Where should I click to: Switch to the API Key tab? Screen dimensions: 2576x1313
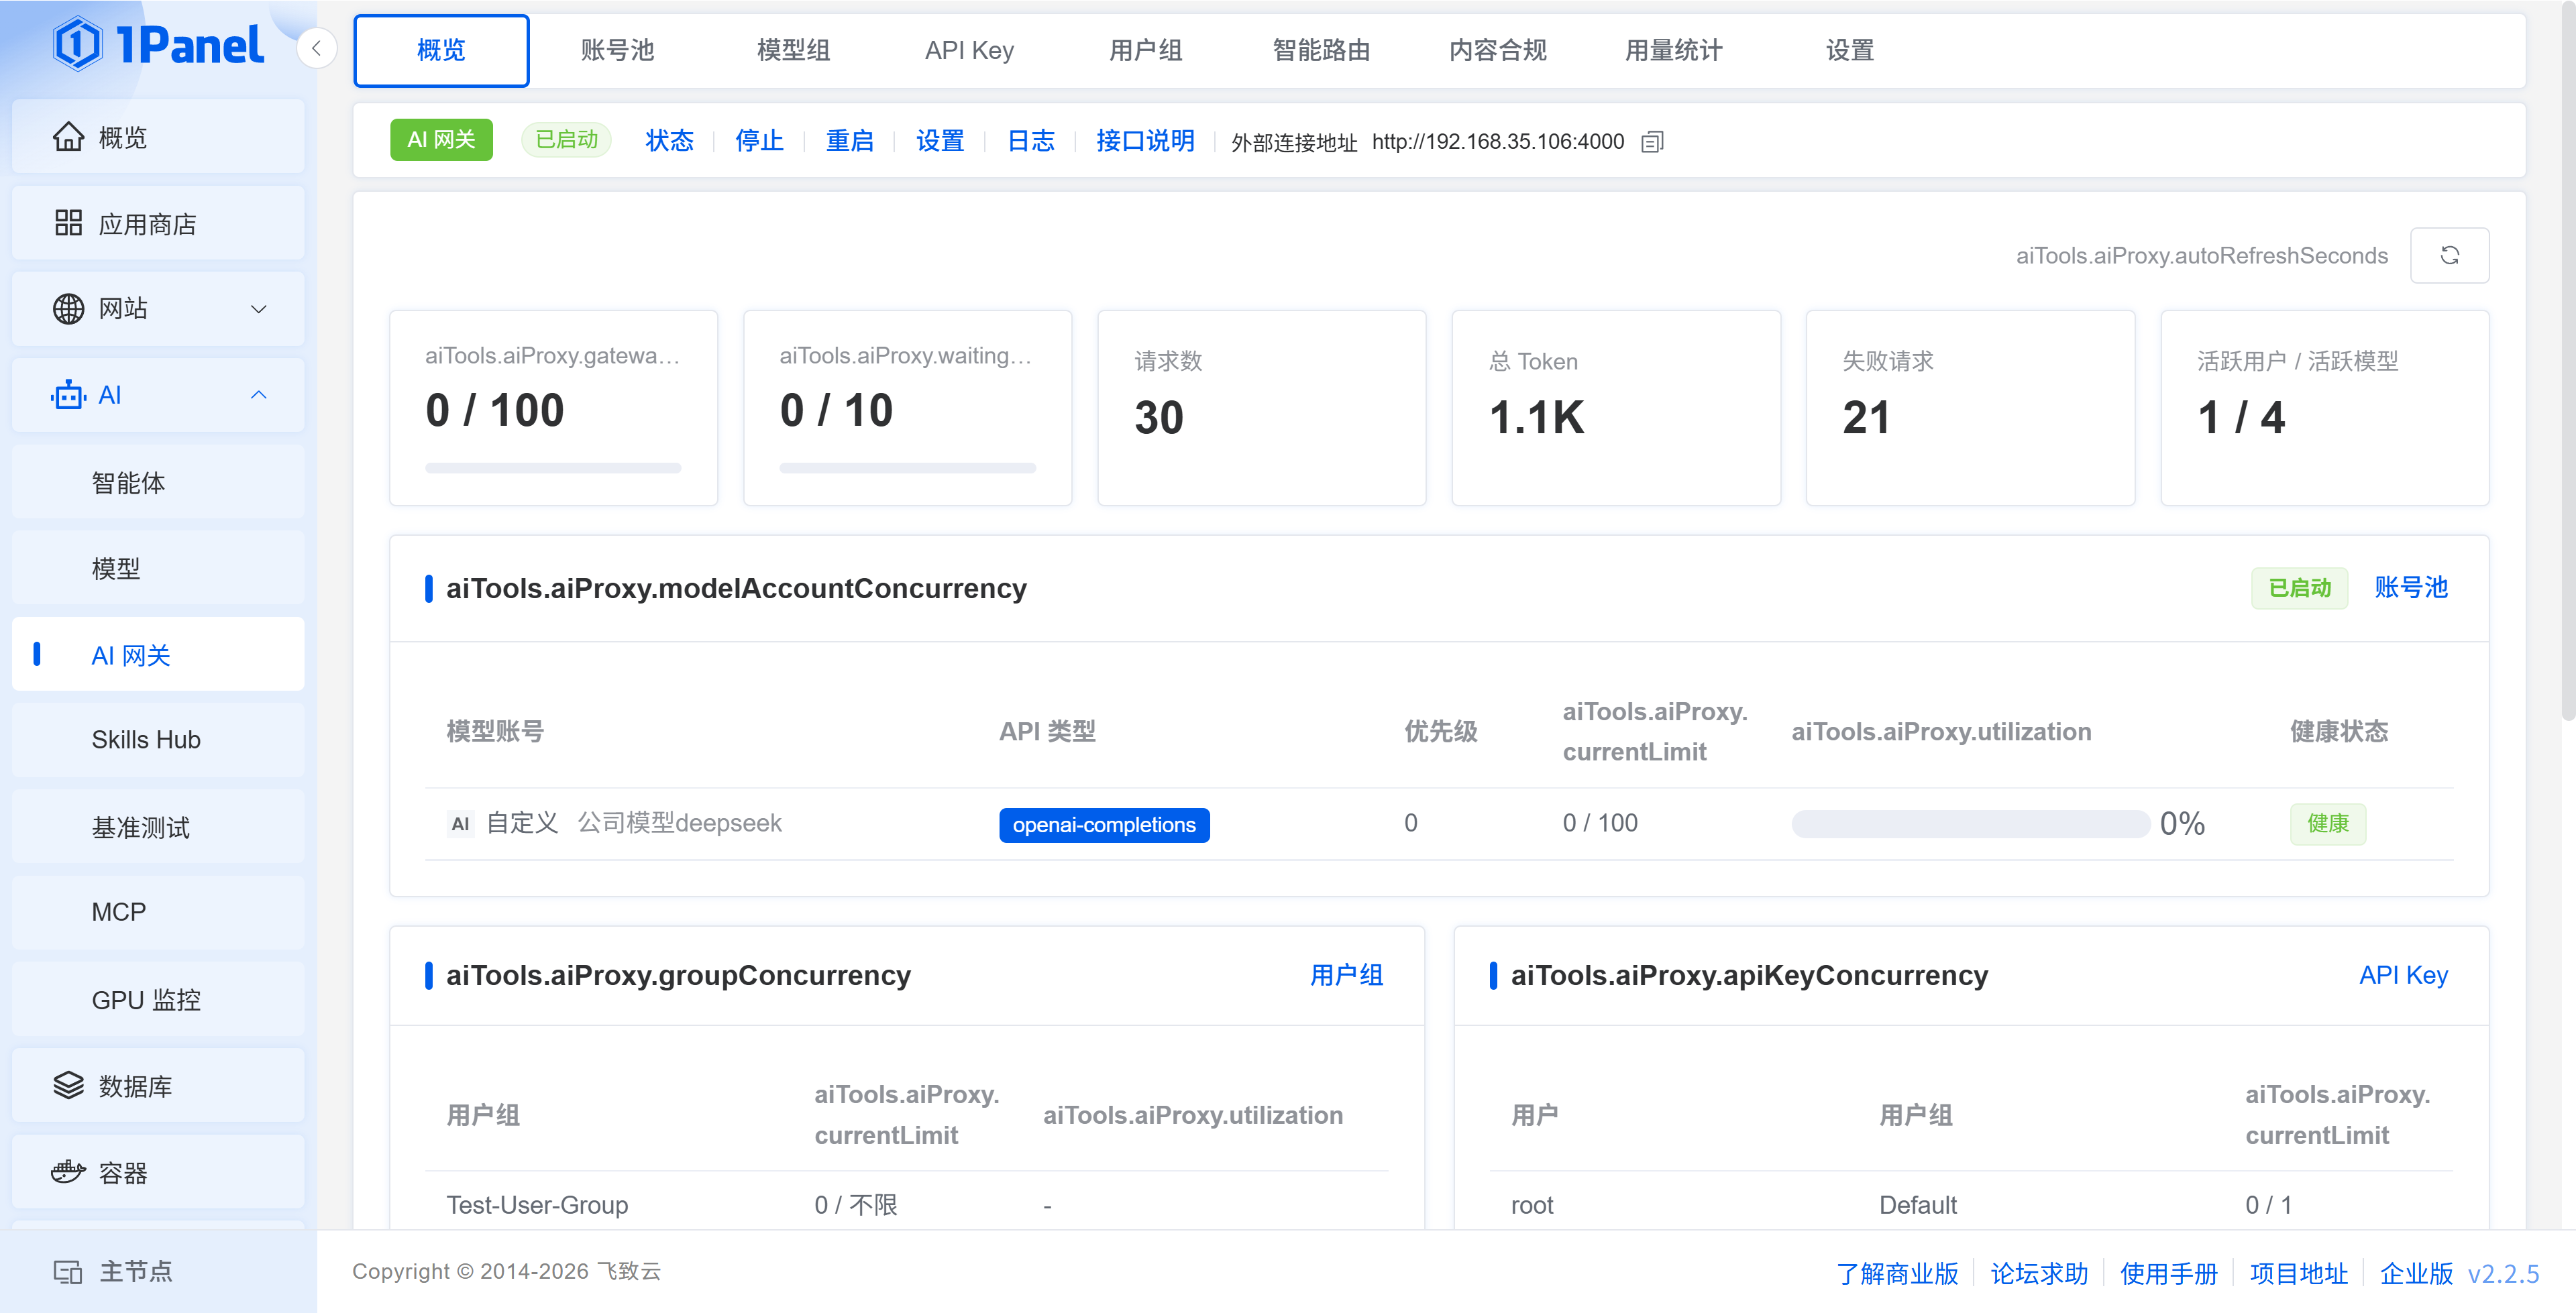pyautogui.click(x=969, y=50)
